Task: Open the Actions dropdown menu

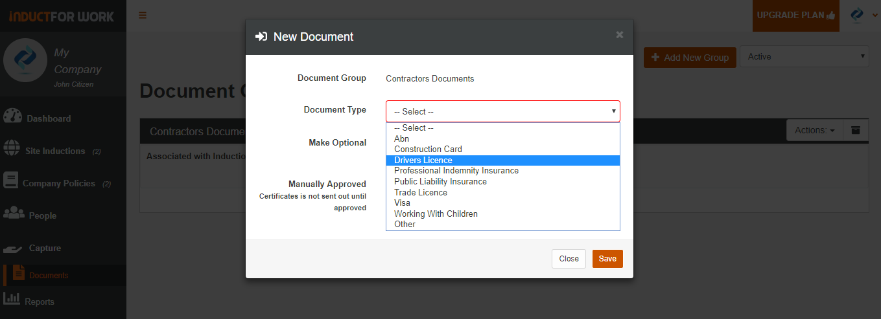Action: (x=815, y=130)
